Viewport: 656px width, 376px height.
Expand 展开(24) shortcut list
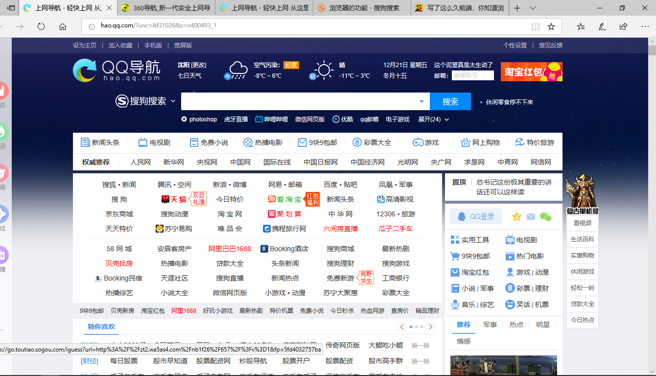[x=433, y=119]
